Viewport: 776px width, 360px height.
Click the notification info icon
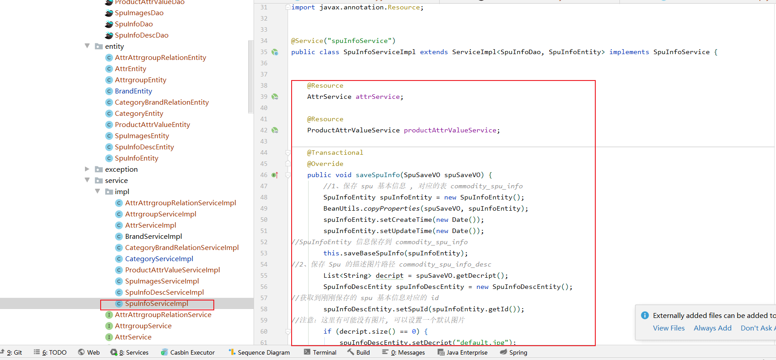pyautogui.click(x=645, y=315)
